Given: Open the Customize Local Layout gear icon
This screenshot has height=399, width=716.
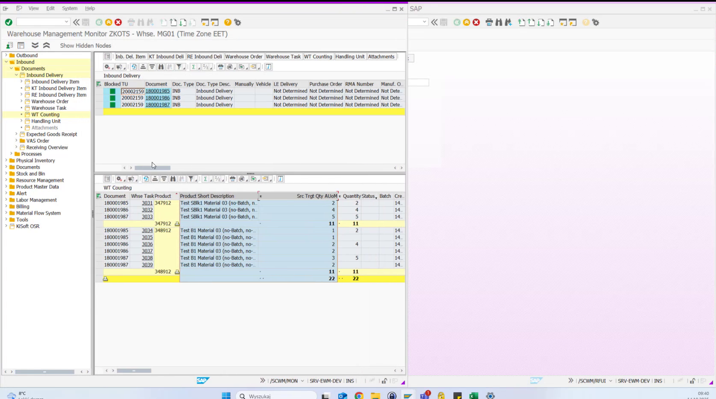Looking at the screenshot, I should [x=238, y=22].
